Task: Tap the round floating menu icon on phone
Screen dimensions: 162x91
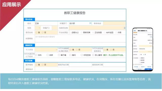Action: click(151, 37)
